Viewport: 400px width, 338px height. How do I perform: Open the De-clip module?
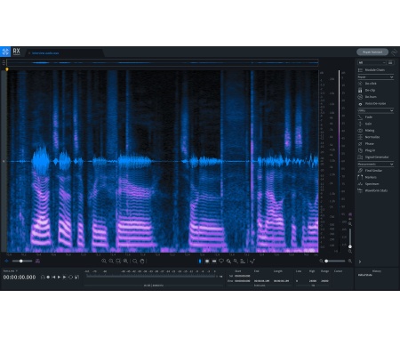click(x=370, y=90)
